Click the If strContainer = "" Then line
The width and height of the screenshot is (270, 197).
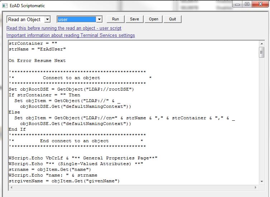tap(44, 95)
